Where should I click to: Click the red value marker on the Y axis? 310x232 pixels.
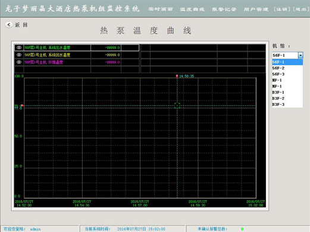22,105
